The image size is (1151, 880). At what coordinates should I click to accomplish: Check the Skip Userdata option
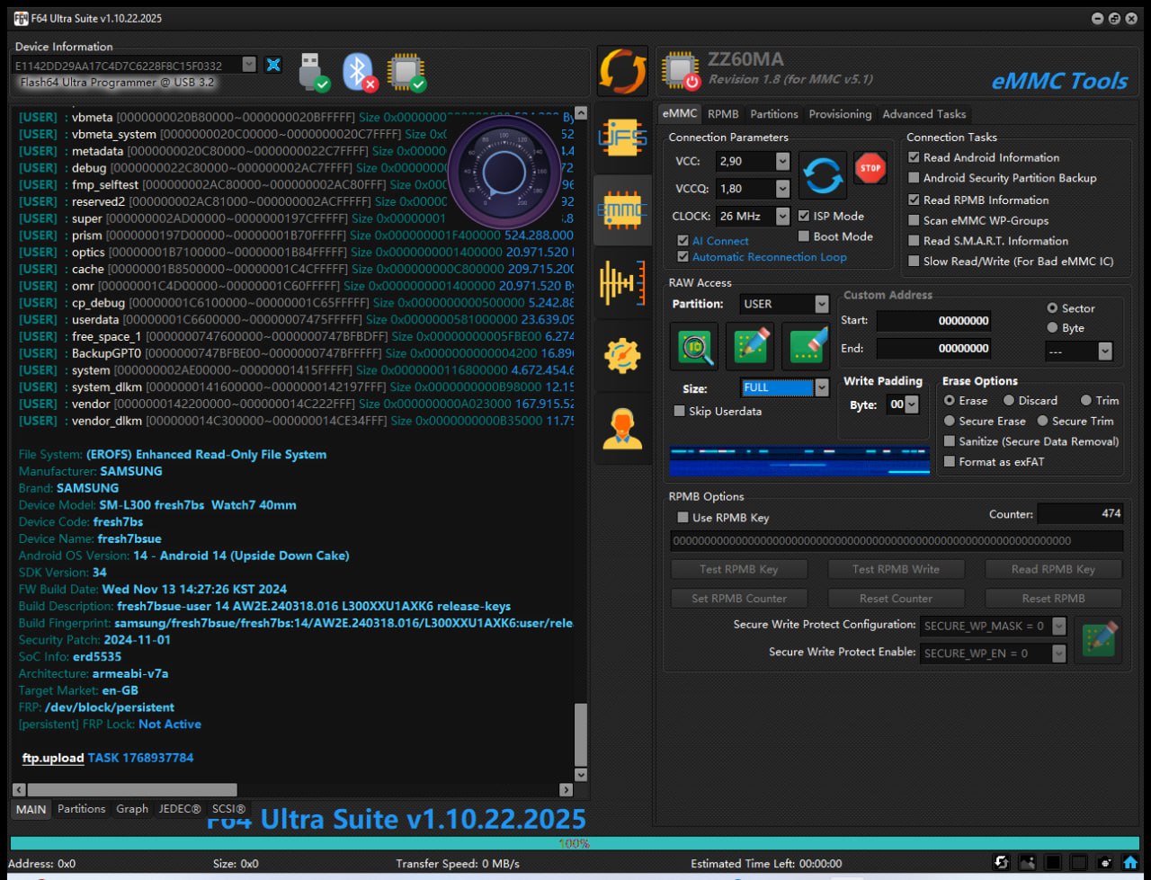point(680,411)
